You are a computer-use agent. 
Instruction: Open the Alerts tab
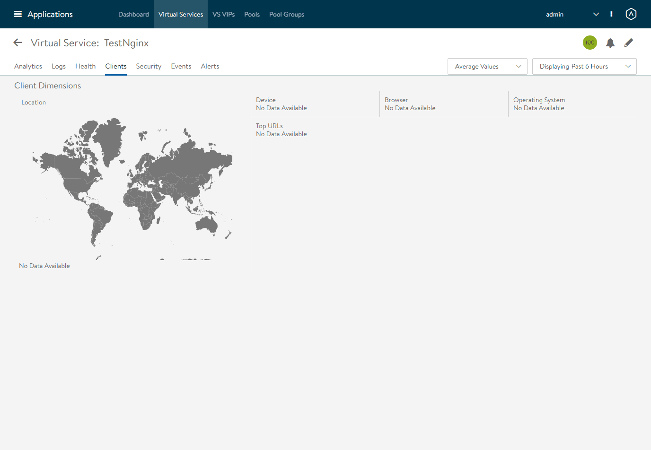tap(210, 67)
